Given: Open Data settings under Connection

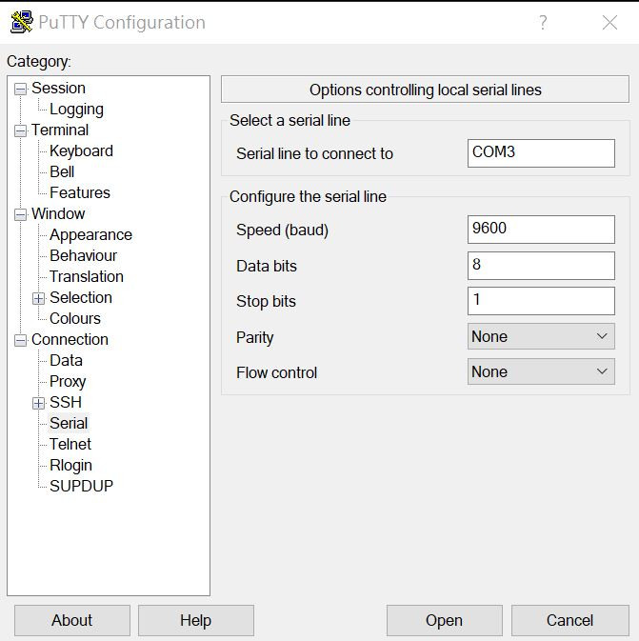Looking at the screenshot, I should pyautogui.click(x=66, y=361).
